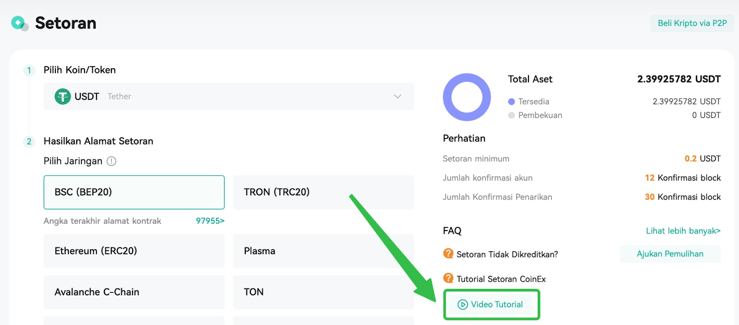Click the Setoran page logo icon
739x325 pixels.
pos(20,23)
